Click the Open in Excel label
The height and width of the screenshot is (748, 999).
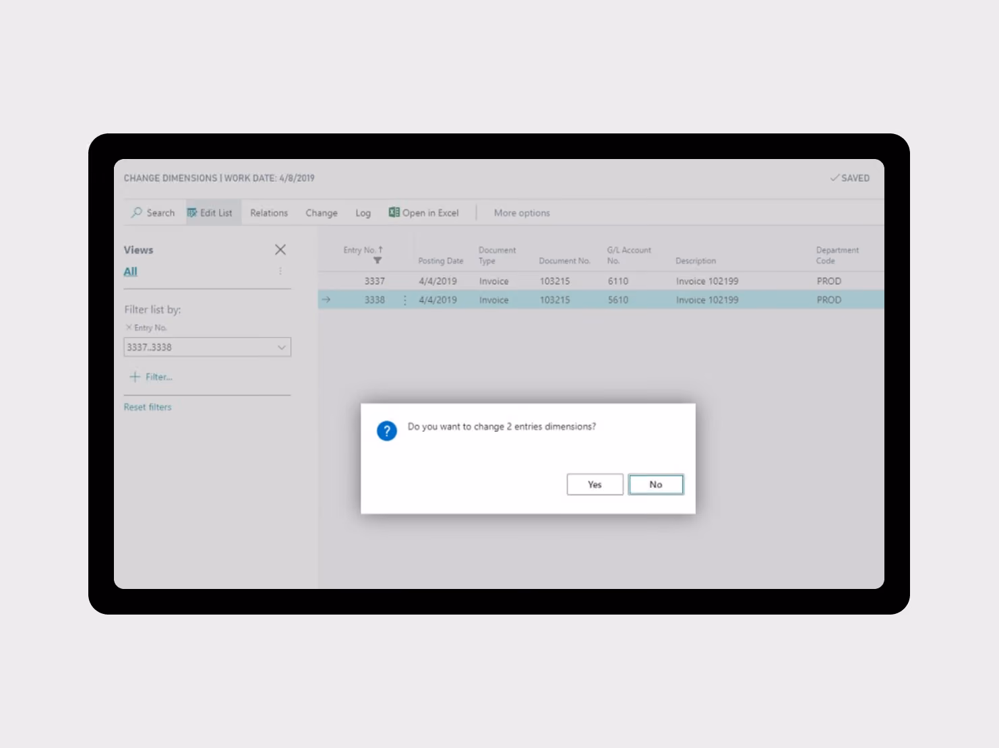point(431,213)
